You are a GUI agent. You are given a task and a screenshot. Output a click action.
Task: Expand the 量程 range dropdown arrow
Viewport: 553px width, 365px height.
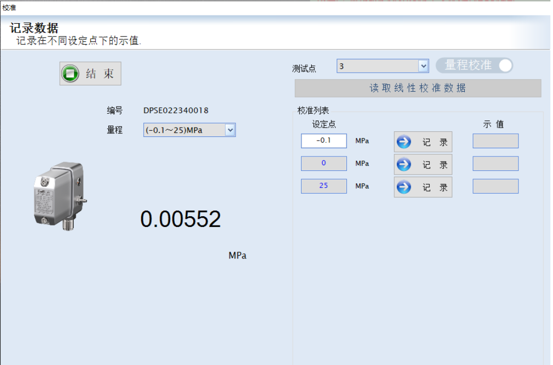pyautogui.click(x=230, y=130)
